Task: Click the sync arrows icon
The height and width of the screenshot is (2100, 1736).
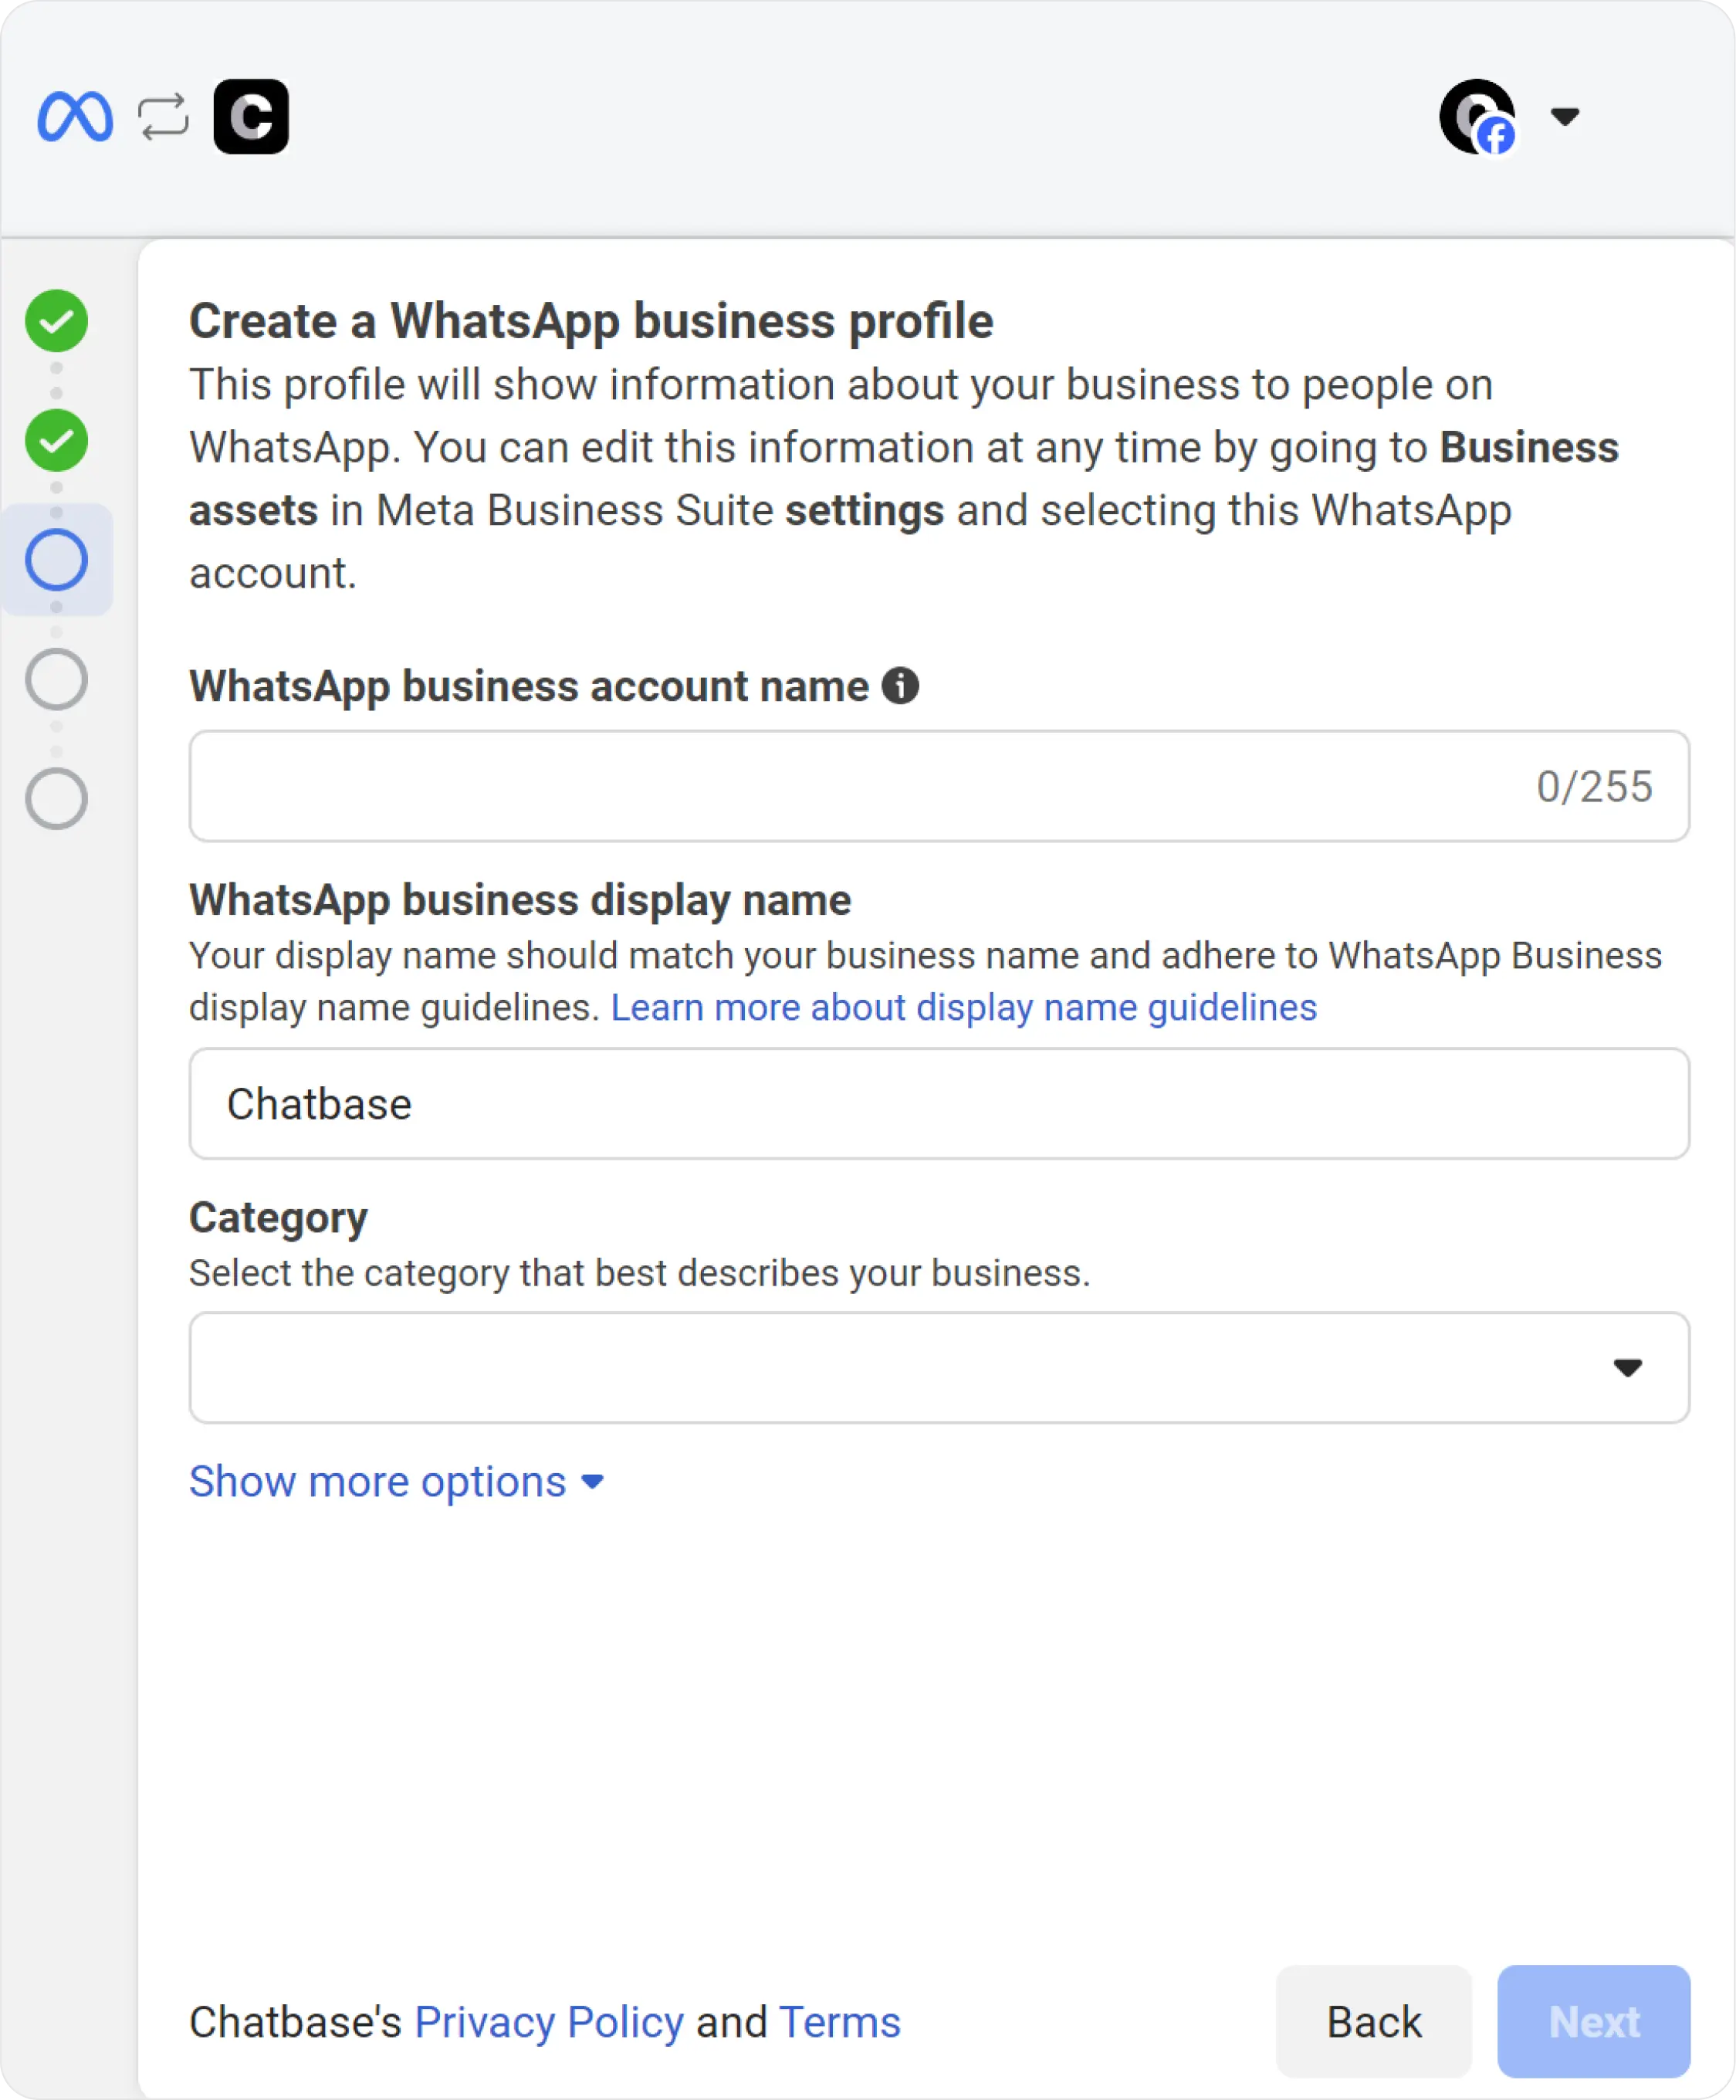Action: 163,117
